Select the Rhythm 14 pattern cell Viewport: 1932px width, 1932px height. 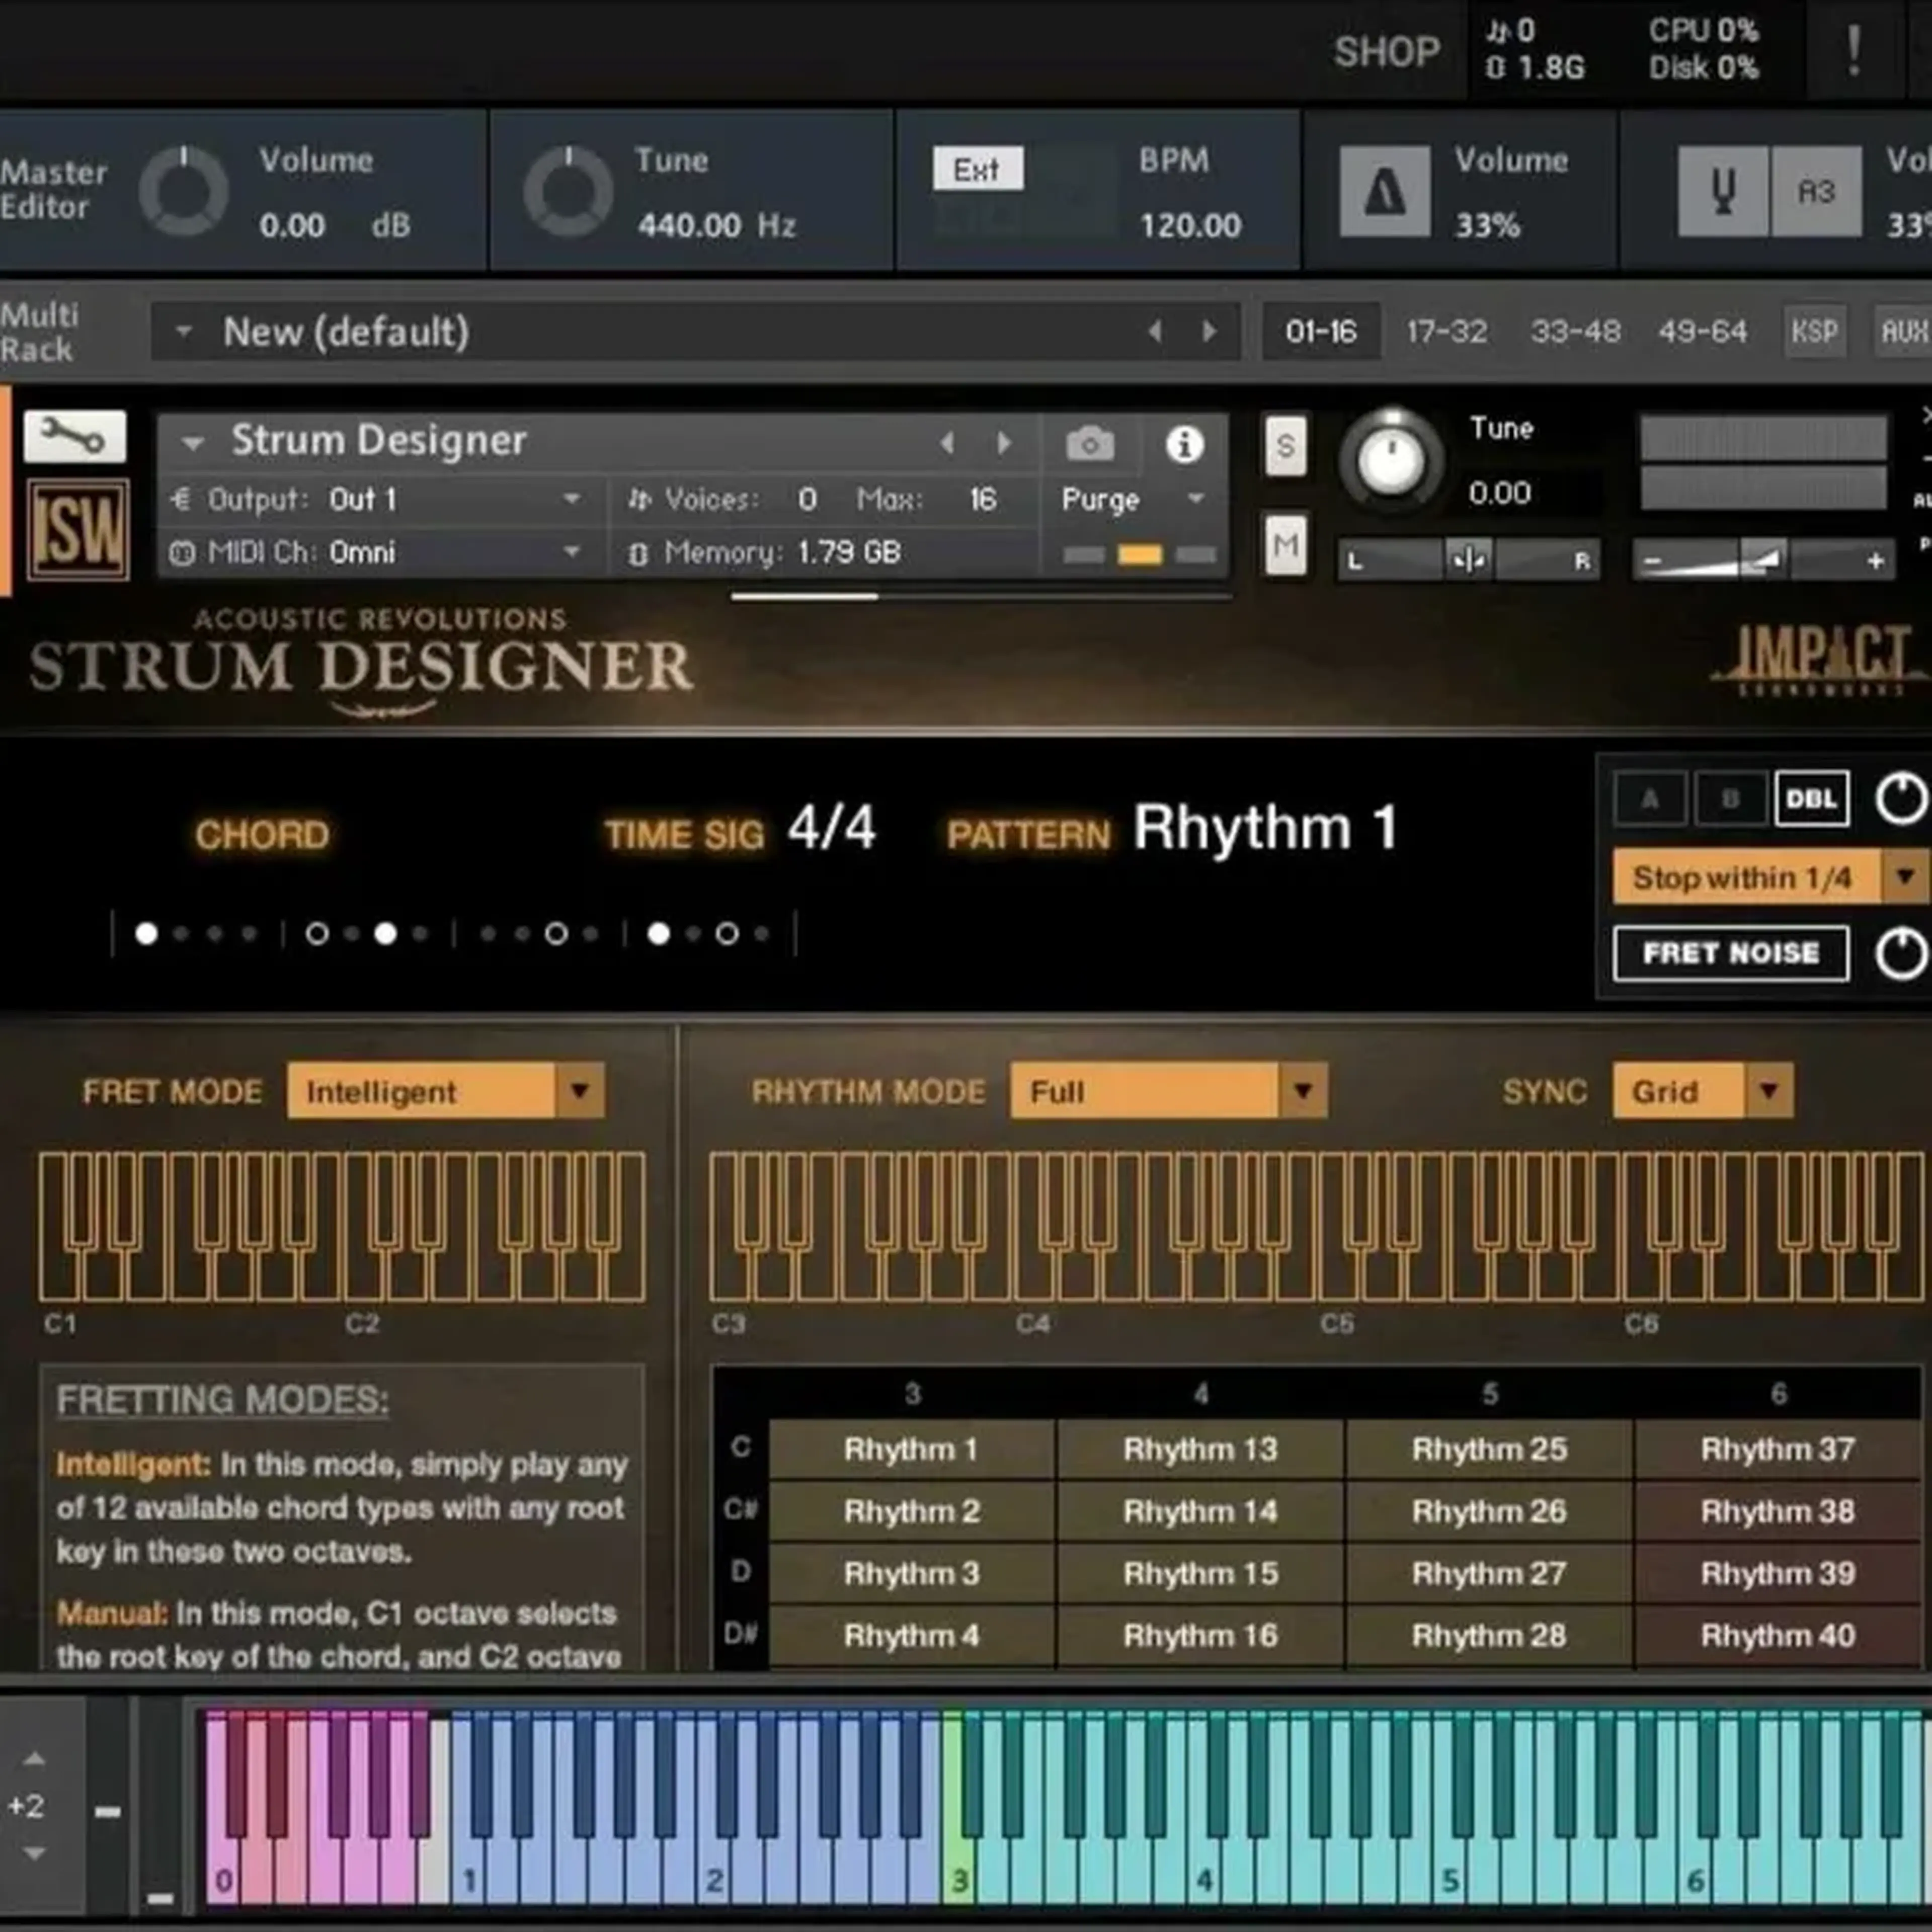(x=1200, y=1511)
